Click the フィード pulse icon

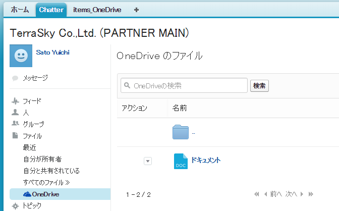[15, 101]
